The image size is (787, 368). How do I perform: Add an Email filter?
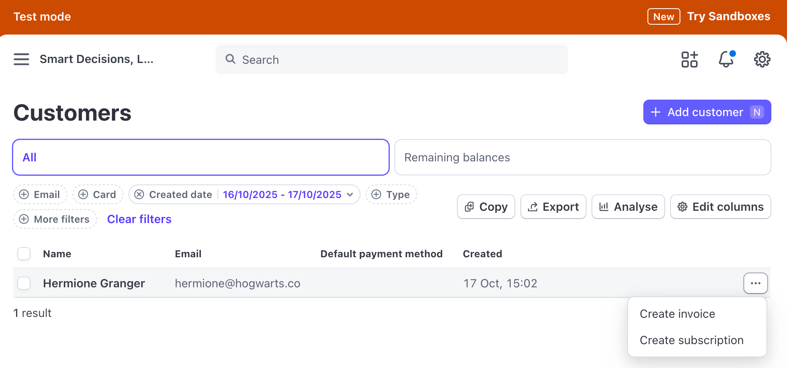pos(40,195)
